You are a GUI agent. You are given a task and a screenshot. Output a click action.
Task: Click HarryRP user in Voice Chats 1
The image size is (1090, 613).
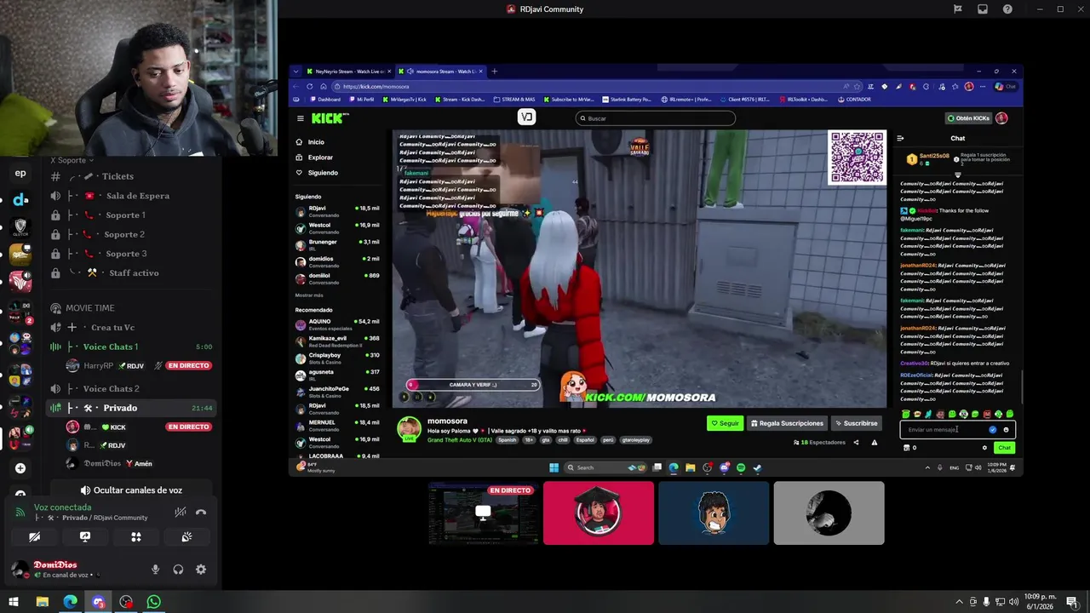98,365
